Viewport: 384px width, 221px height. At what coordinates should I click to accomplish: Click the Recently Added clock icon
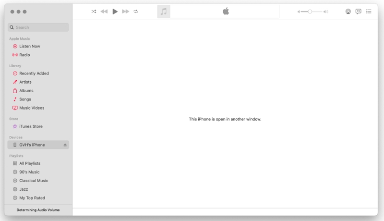pyautogui.click(x=15, y=73)
